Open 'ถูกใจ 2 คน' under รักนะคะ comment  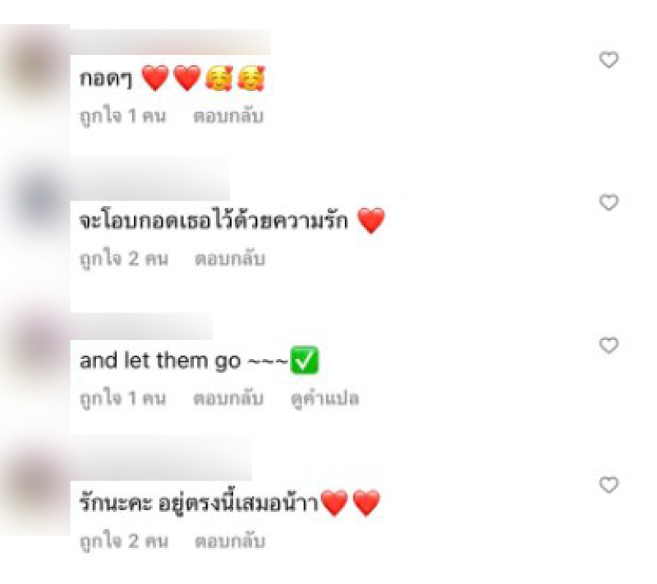pos(124,540)
